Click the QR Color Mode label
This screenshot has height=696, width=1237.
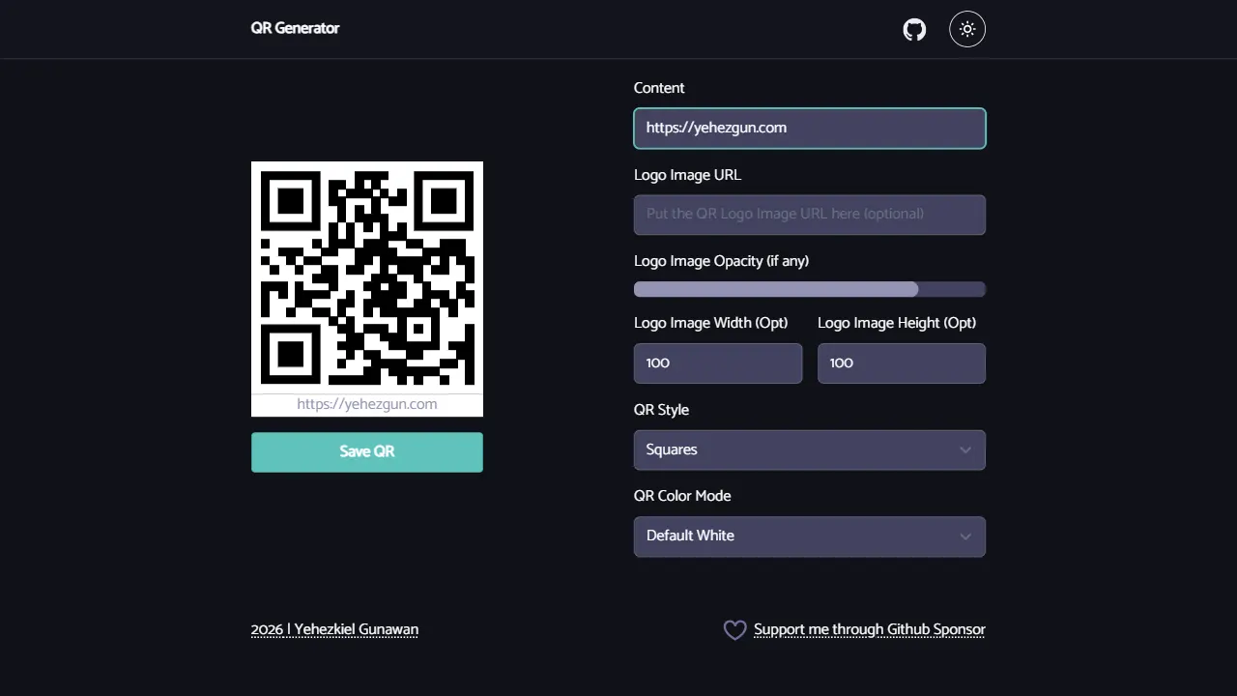(x=682, y=496)
